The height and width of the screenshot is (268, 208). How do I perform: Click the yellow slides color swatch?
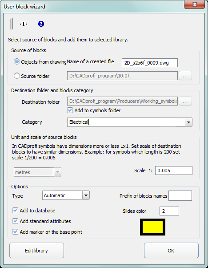[152, 227]
